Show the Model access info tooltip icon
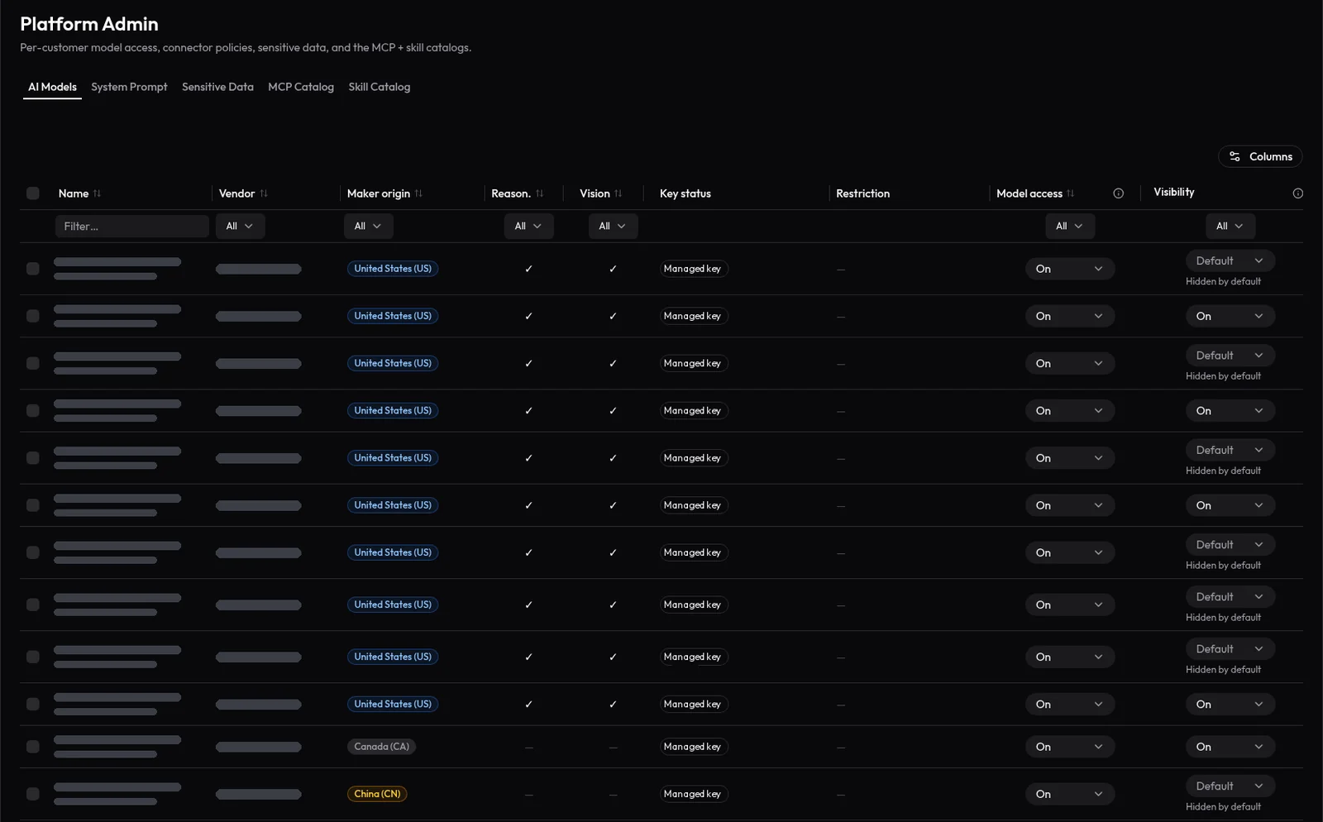Viewport: 1323px width, 822px height. [x=1119, y=194]
